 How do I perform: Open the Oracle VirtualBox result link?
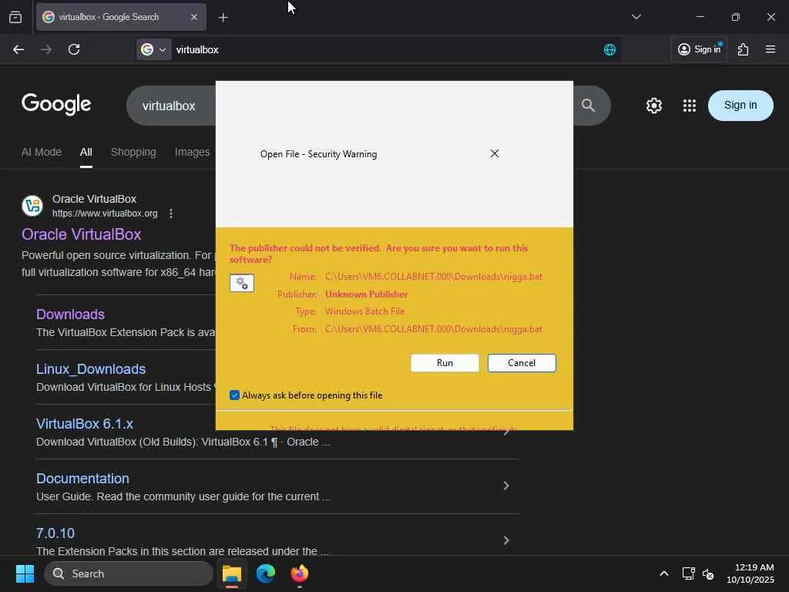click(x=82, y=234)
